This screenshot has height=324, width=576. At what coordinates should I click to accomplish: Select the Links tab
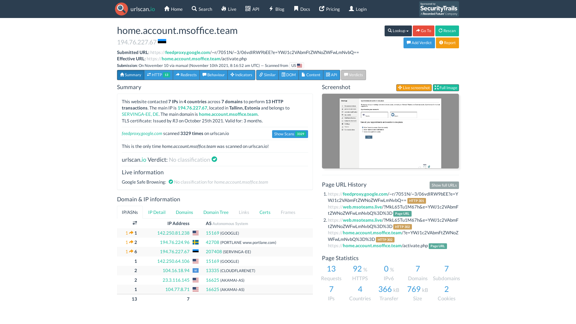point(244,212)
